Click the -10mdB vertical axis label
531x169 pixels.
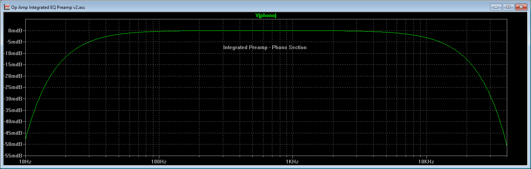coord(14,53)
